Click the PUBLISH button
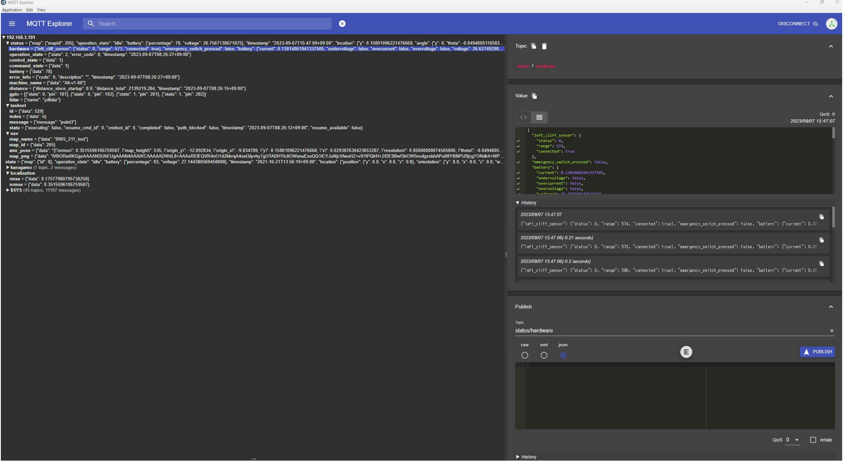The image size is (843, 461). coord(817,352)
